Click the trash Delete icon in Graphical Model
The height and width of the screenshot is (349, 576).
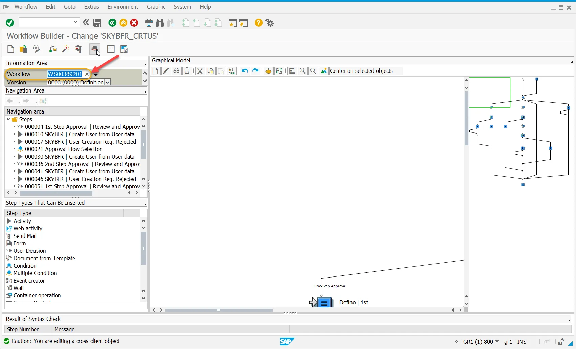point(187,71)
